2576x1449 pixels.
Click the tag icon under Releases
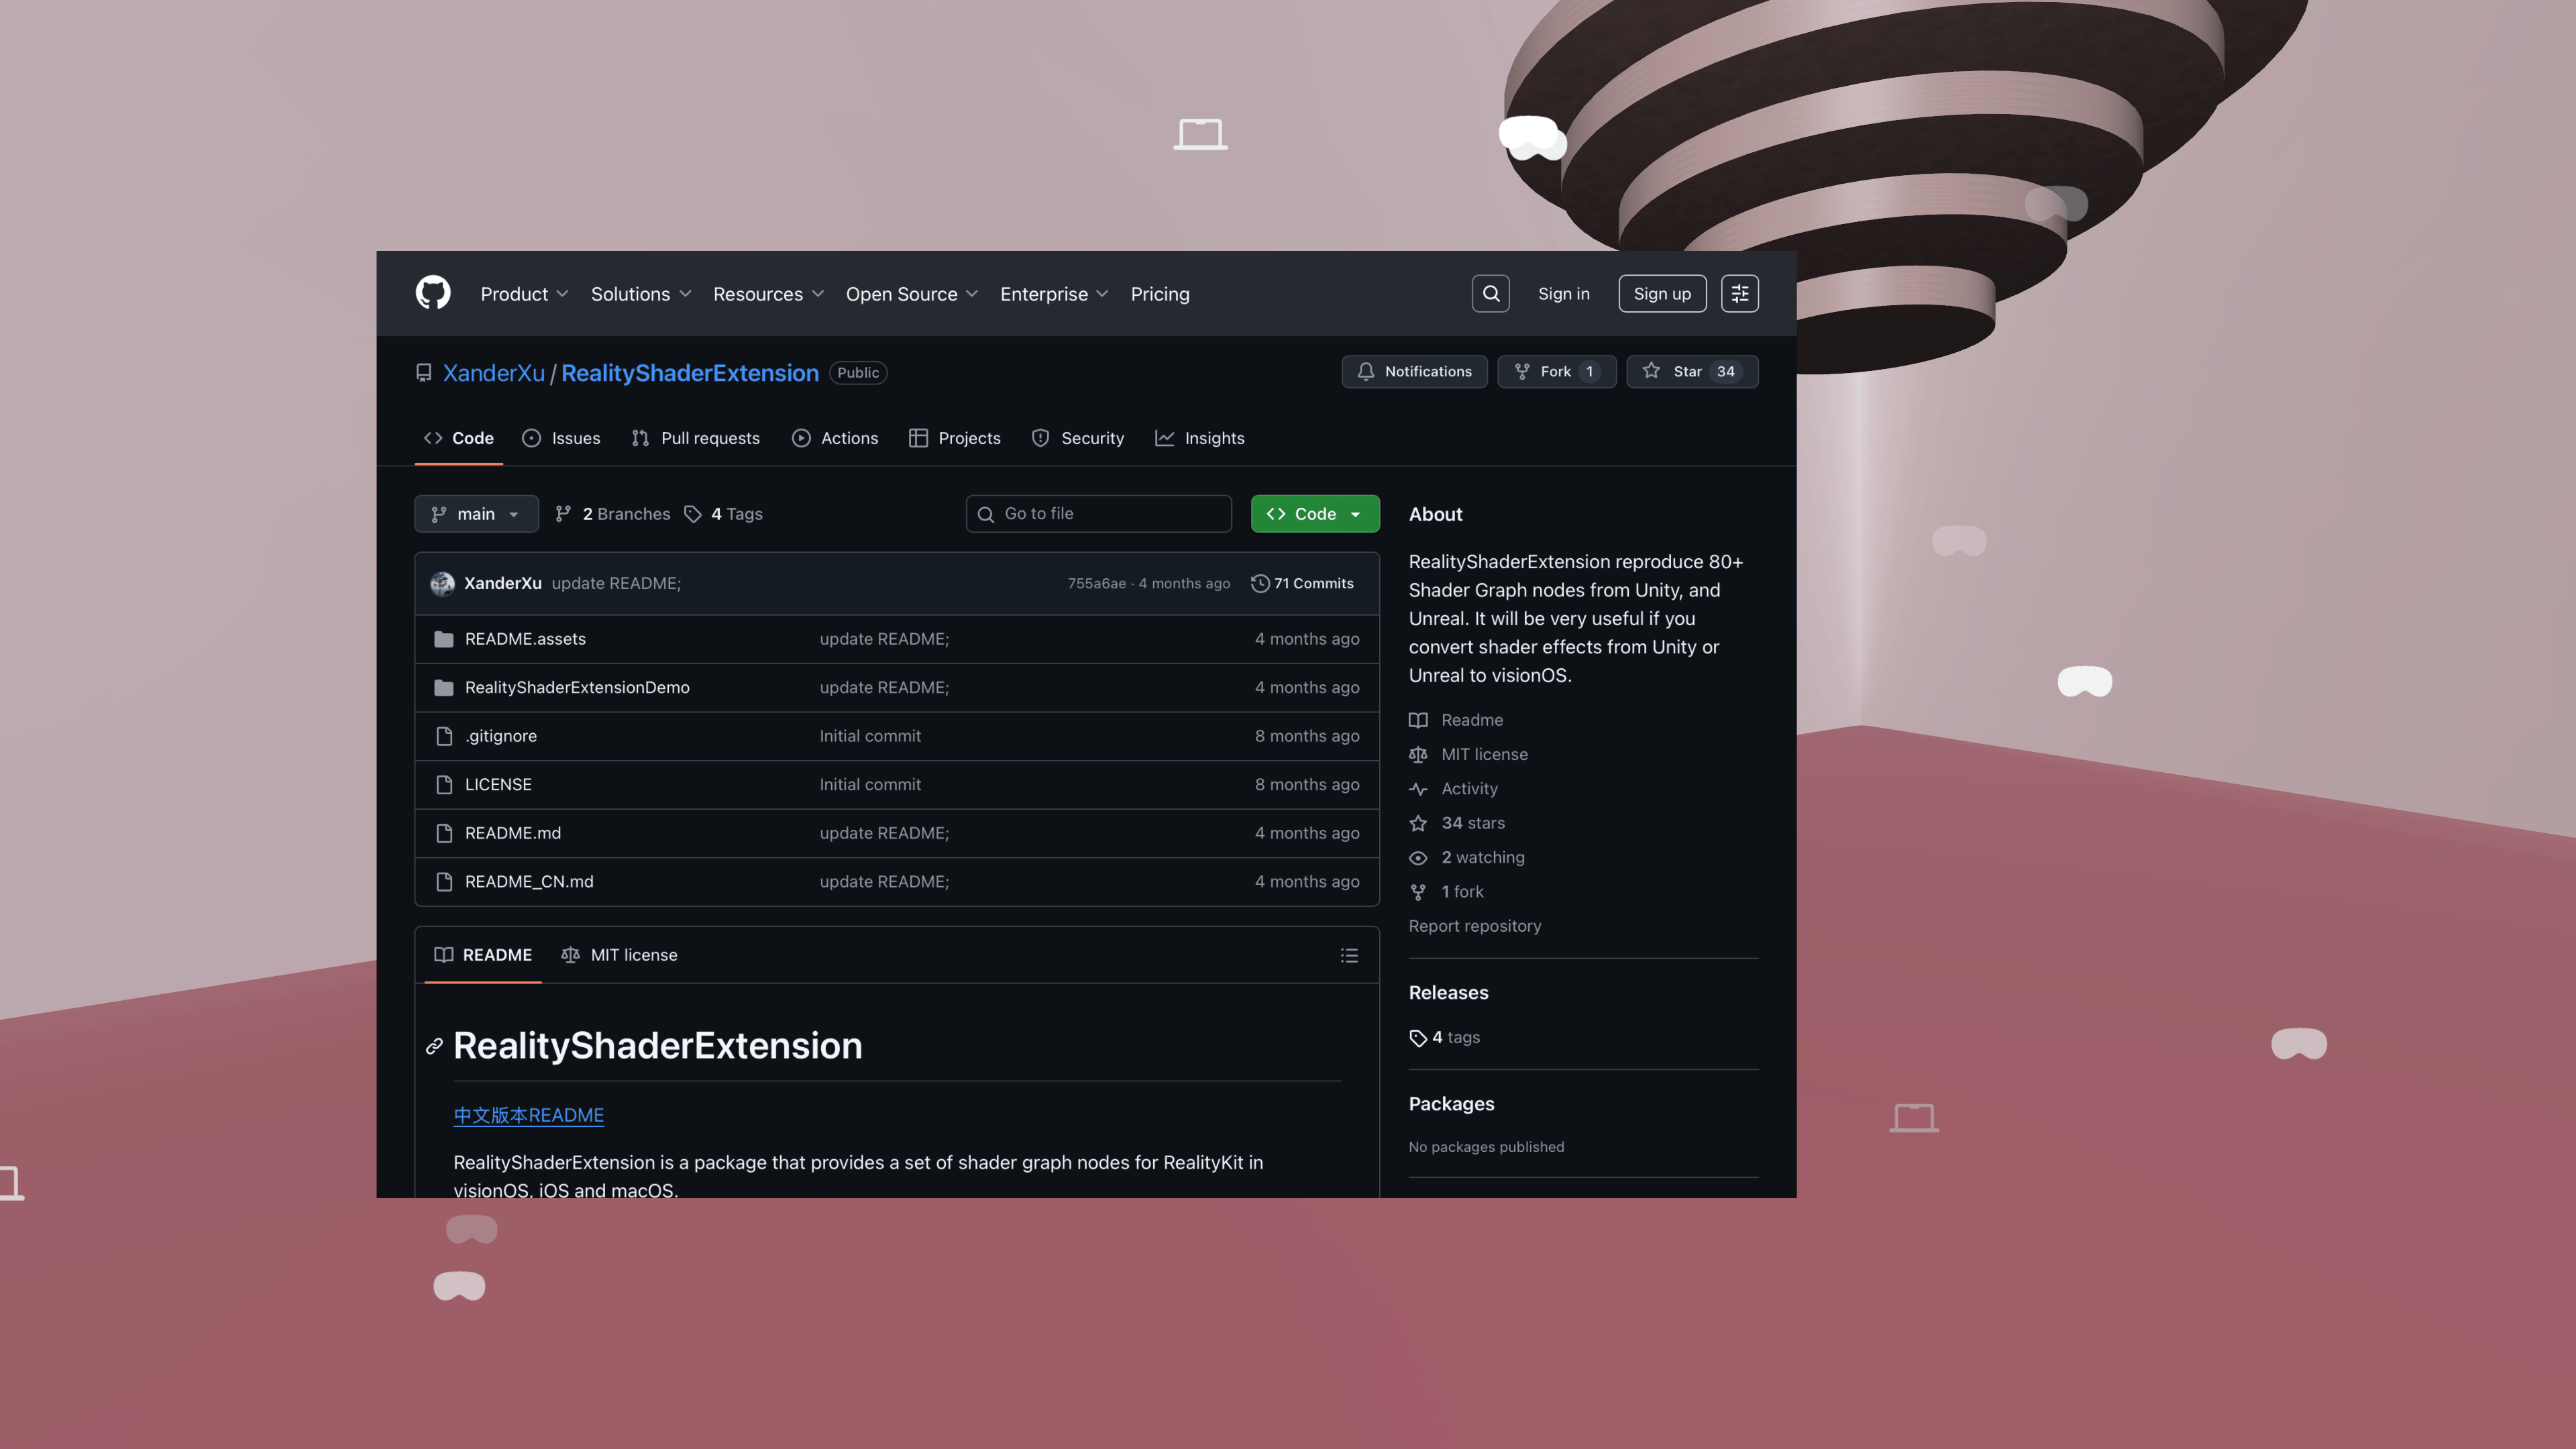point(1418,1038)
